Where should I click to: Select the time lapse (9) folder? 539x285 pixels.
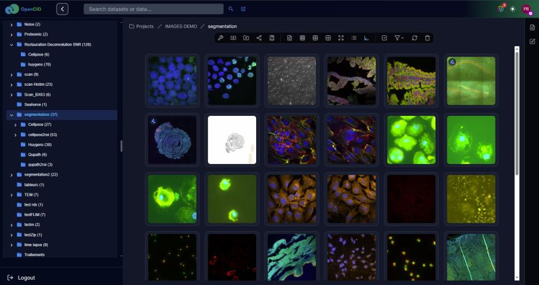[36, 245]
